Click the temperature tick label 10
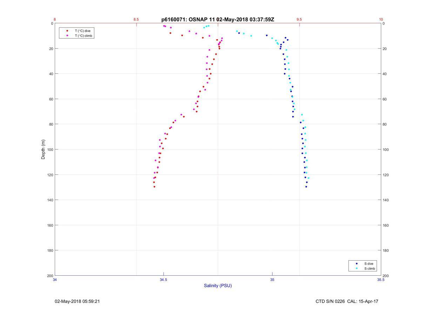This screenshot has height=310, width=421. (381, 20)
